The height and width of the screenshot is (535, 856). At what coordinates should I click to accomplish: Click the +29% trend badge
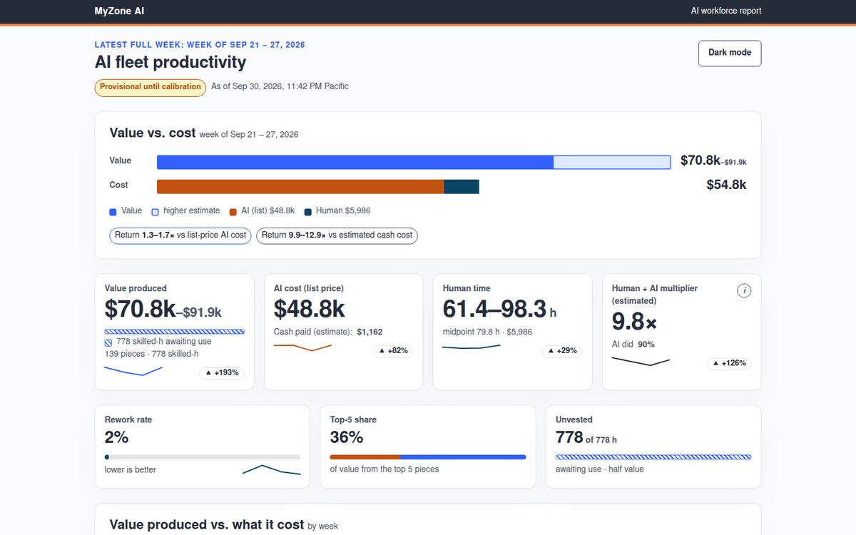pyautogui.click(x=562, y=351)
